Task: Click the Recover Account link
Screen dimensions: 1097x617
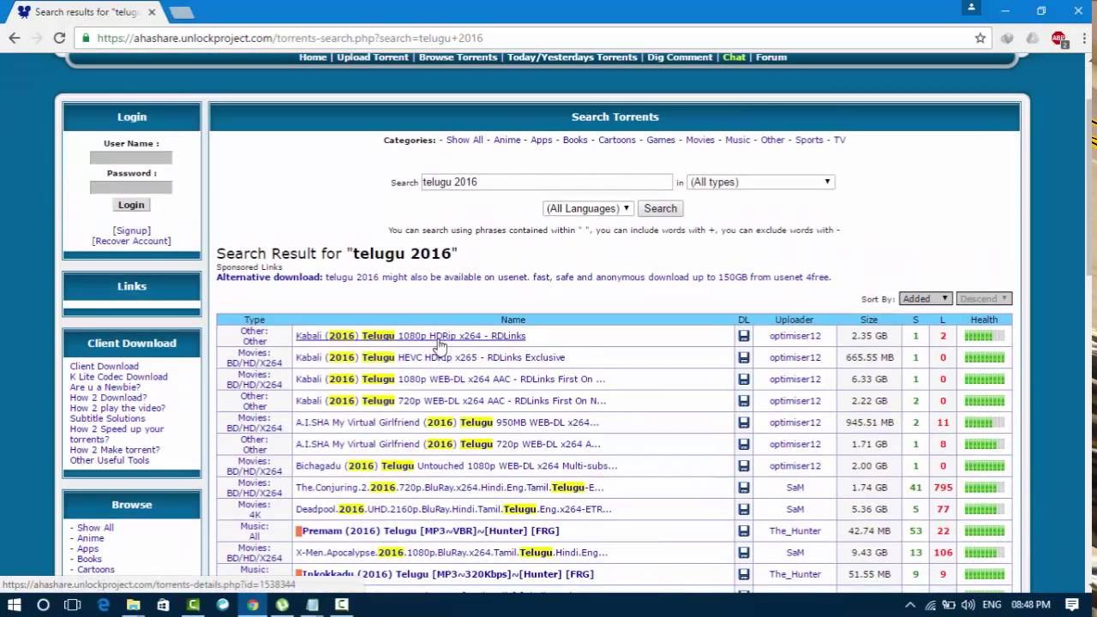Action: 131,241
